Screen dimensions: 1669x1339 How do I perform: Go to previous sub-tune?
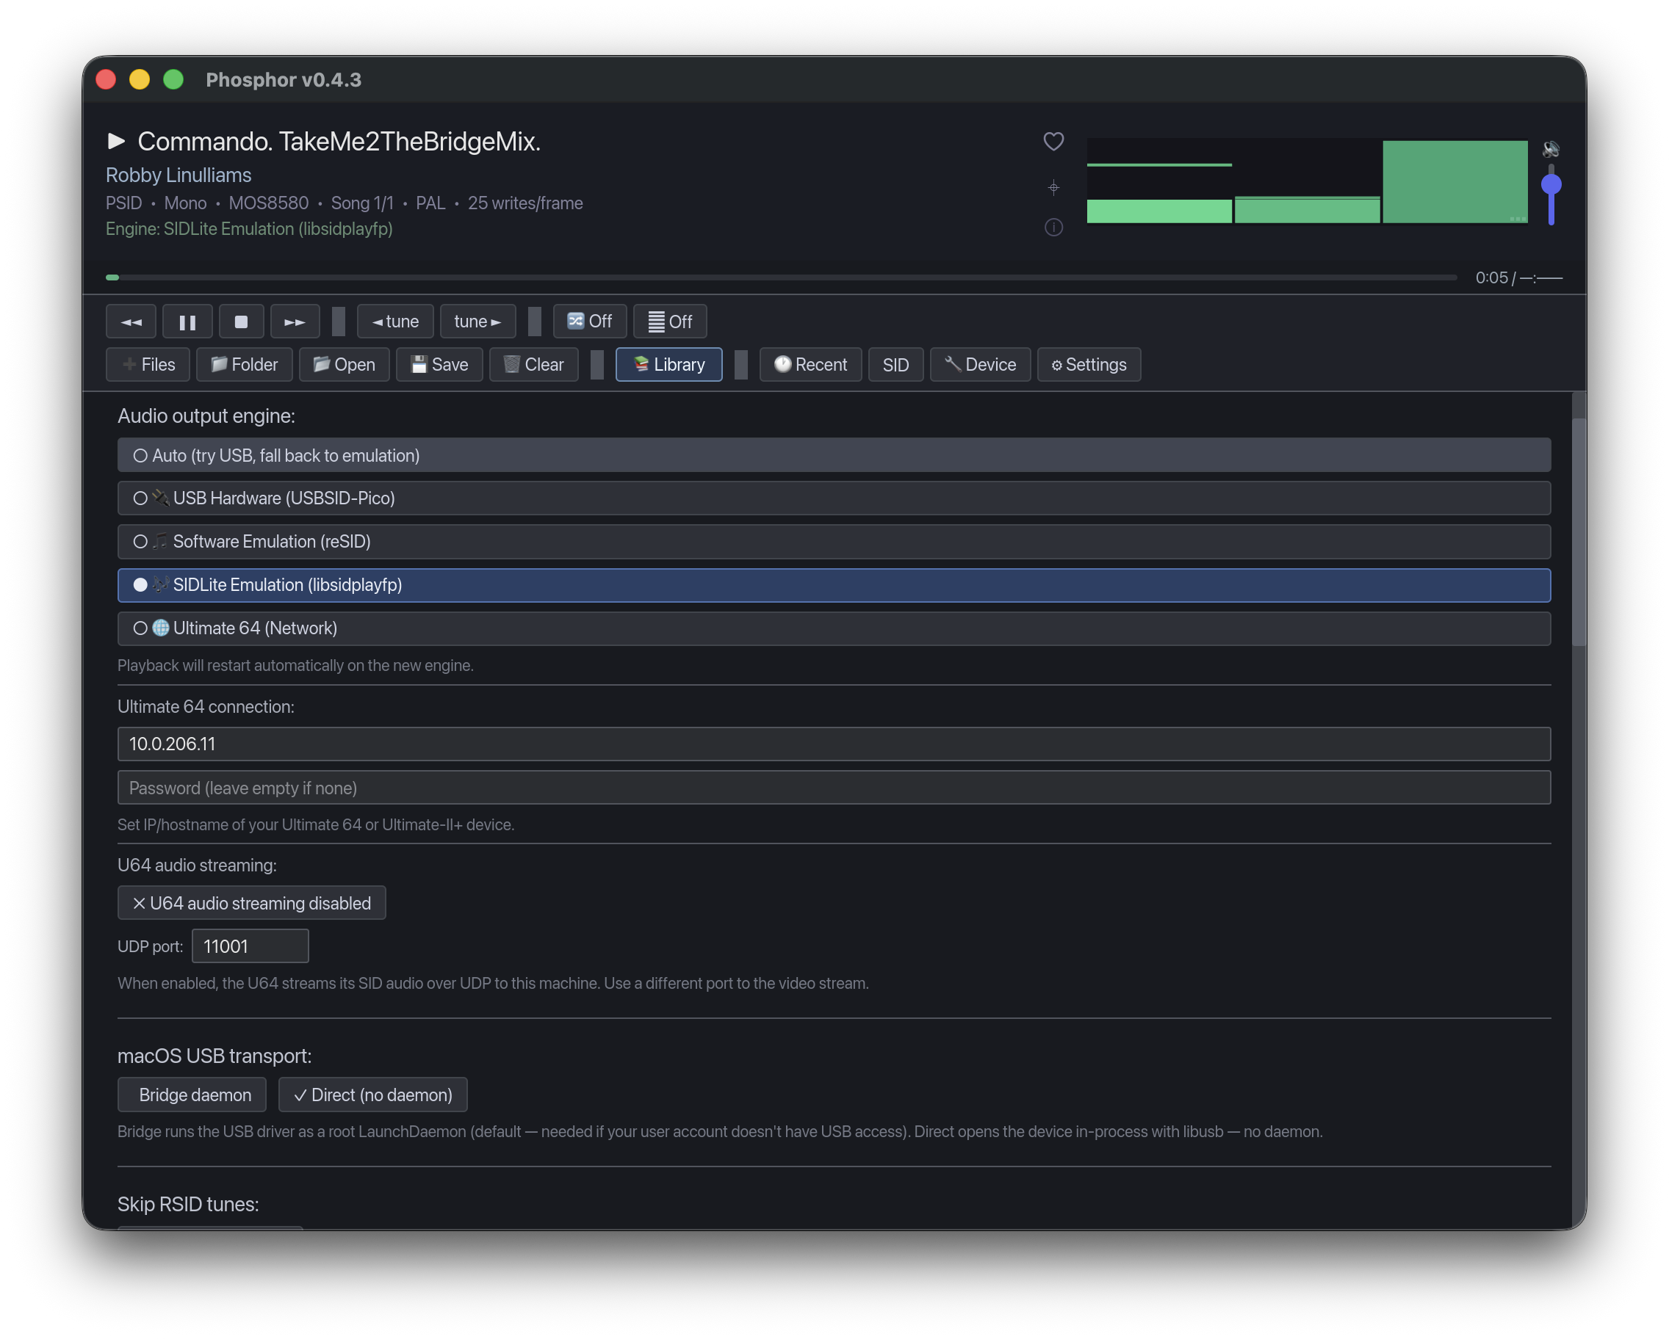click(x=395, y=322)
